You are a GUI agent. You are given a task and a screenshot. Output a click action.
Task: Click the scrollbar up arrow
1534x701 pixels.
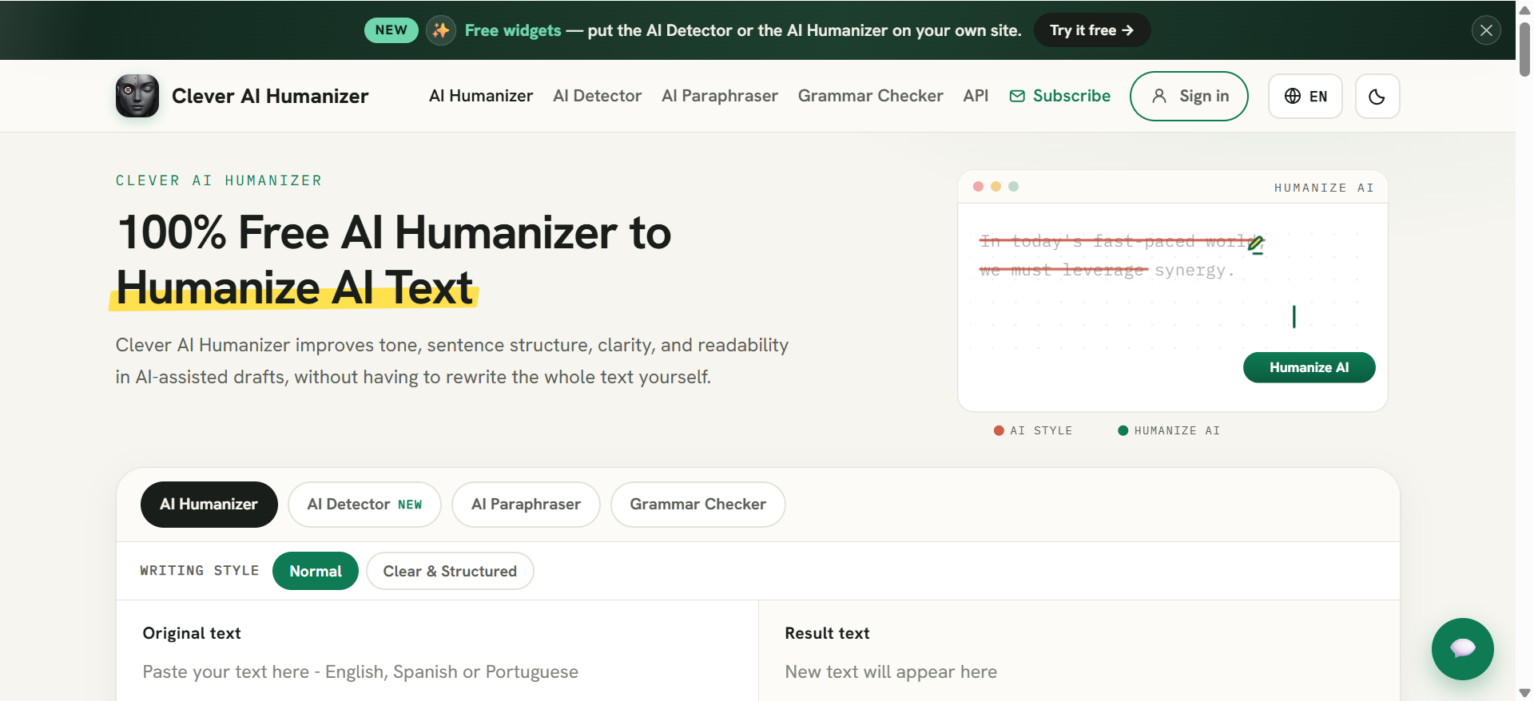[1524, 9]
